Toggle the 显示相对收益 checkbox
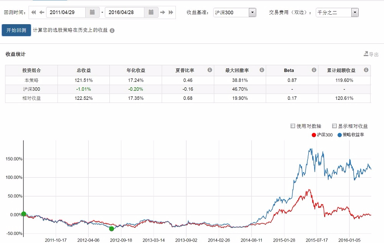 (x=334, y=126)
